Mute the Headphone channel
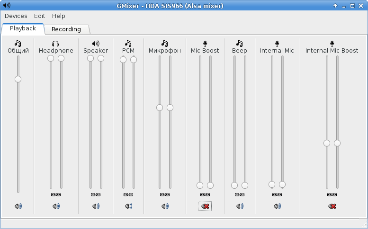Image resolution: width=368 pixels, height=229 pixels. pos(56,206)
